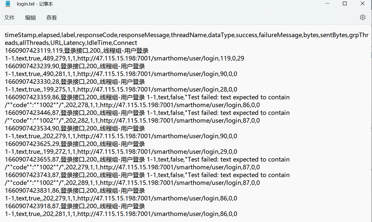
Task: Open the 文件 menu
Action: [x=9, y=18]
